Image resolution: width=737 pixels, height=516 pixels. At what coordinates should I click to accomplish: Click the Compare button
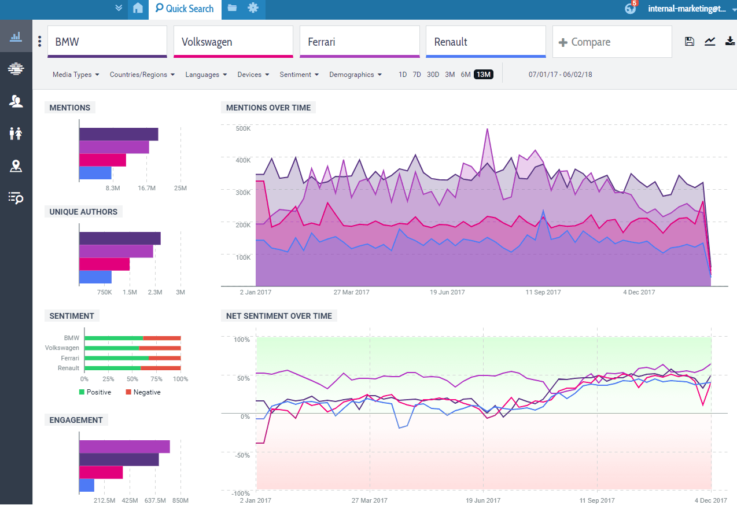(x=611, y=42)
